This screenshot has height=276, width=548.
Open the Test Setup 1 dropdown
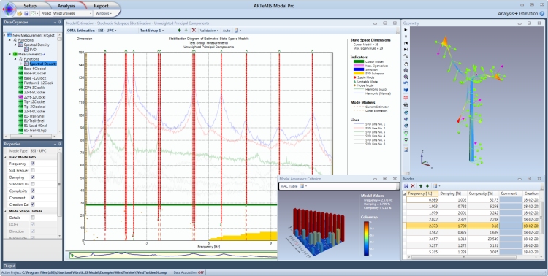click(x=152, y=31)
